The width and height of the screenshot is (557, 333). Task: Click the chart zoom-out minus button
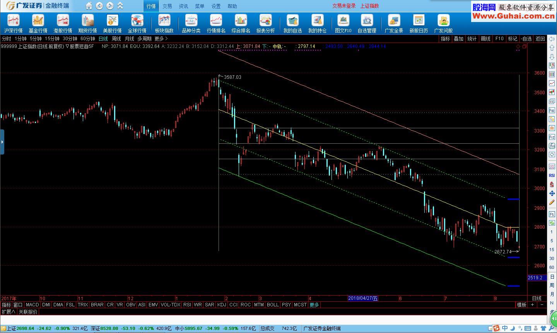pos(542,305)
